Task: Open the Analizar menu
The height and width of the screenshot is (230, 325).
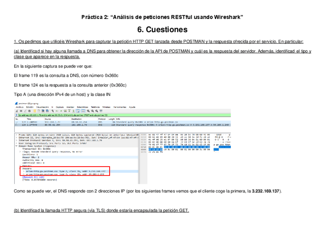Action: 70,107
